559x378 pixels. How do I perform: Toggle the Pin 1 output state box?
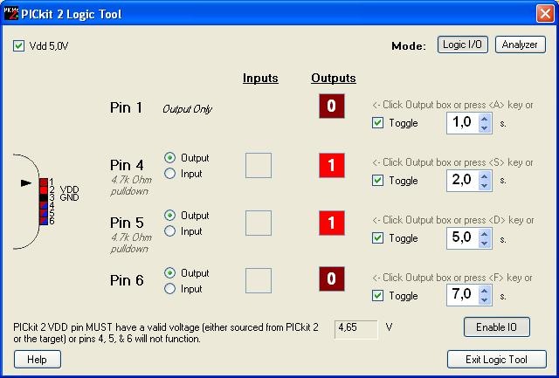[332, 107]
